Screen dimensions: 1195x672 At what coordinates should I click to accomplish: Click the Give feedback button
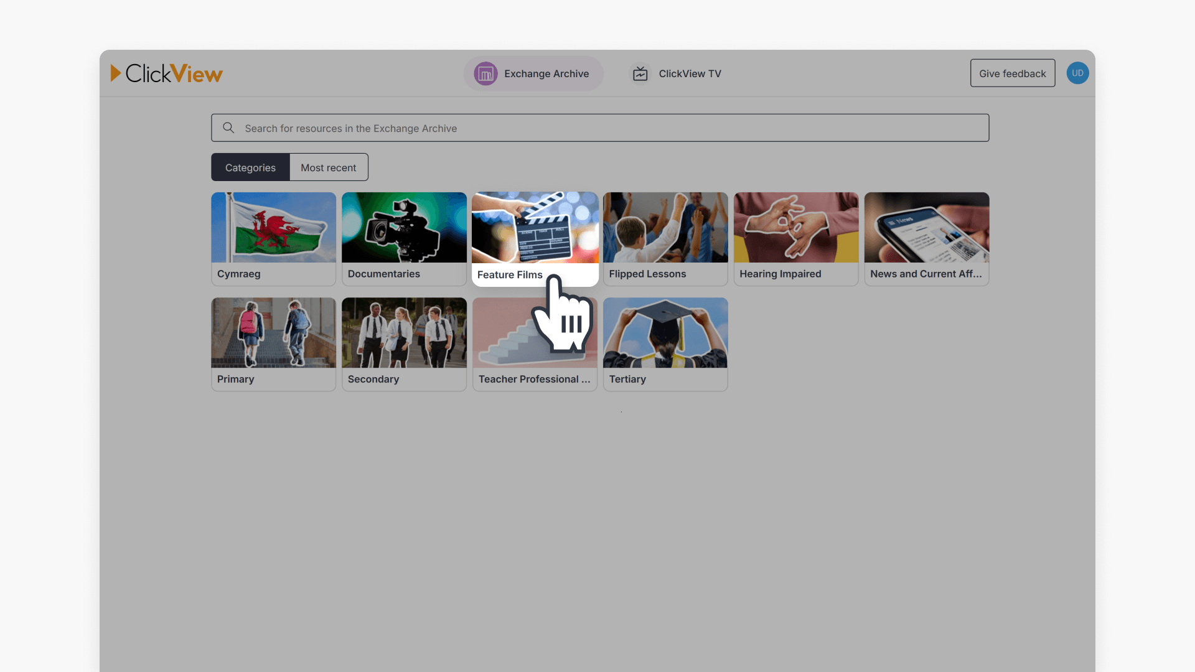click(x=1012, y=73)
